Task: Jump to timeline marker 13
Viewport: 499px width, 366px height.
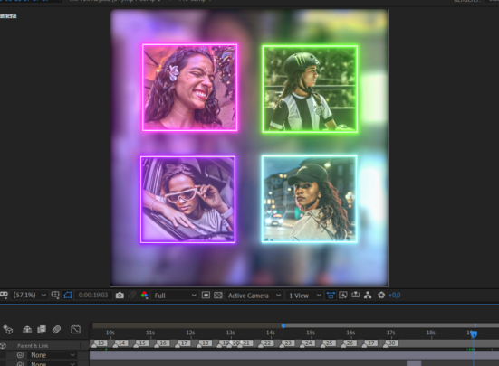Action: coord(99,343)
